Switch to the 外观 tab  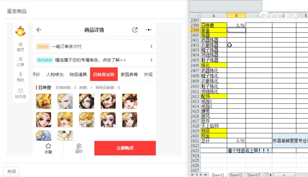coord(148,74)
